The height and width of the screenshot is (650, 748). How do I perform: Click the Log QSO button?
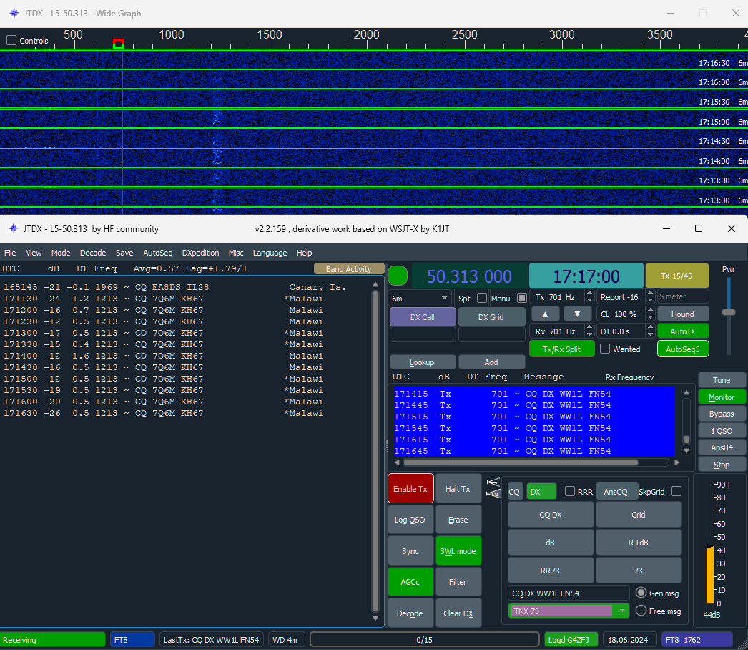410,520
